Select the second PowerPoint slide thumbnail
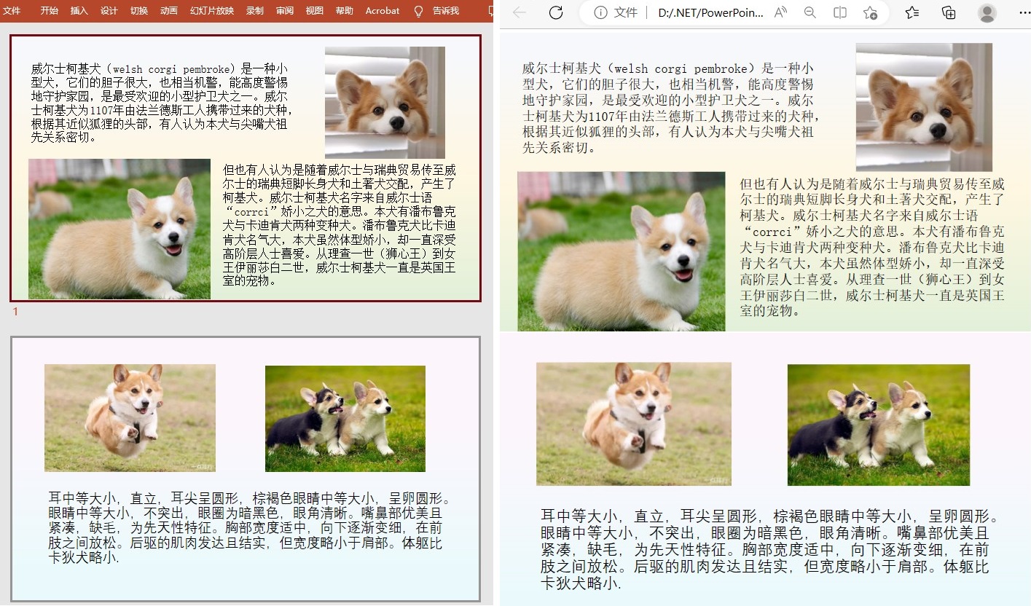1031x606 pixels. [x=246, y=469]
